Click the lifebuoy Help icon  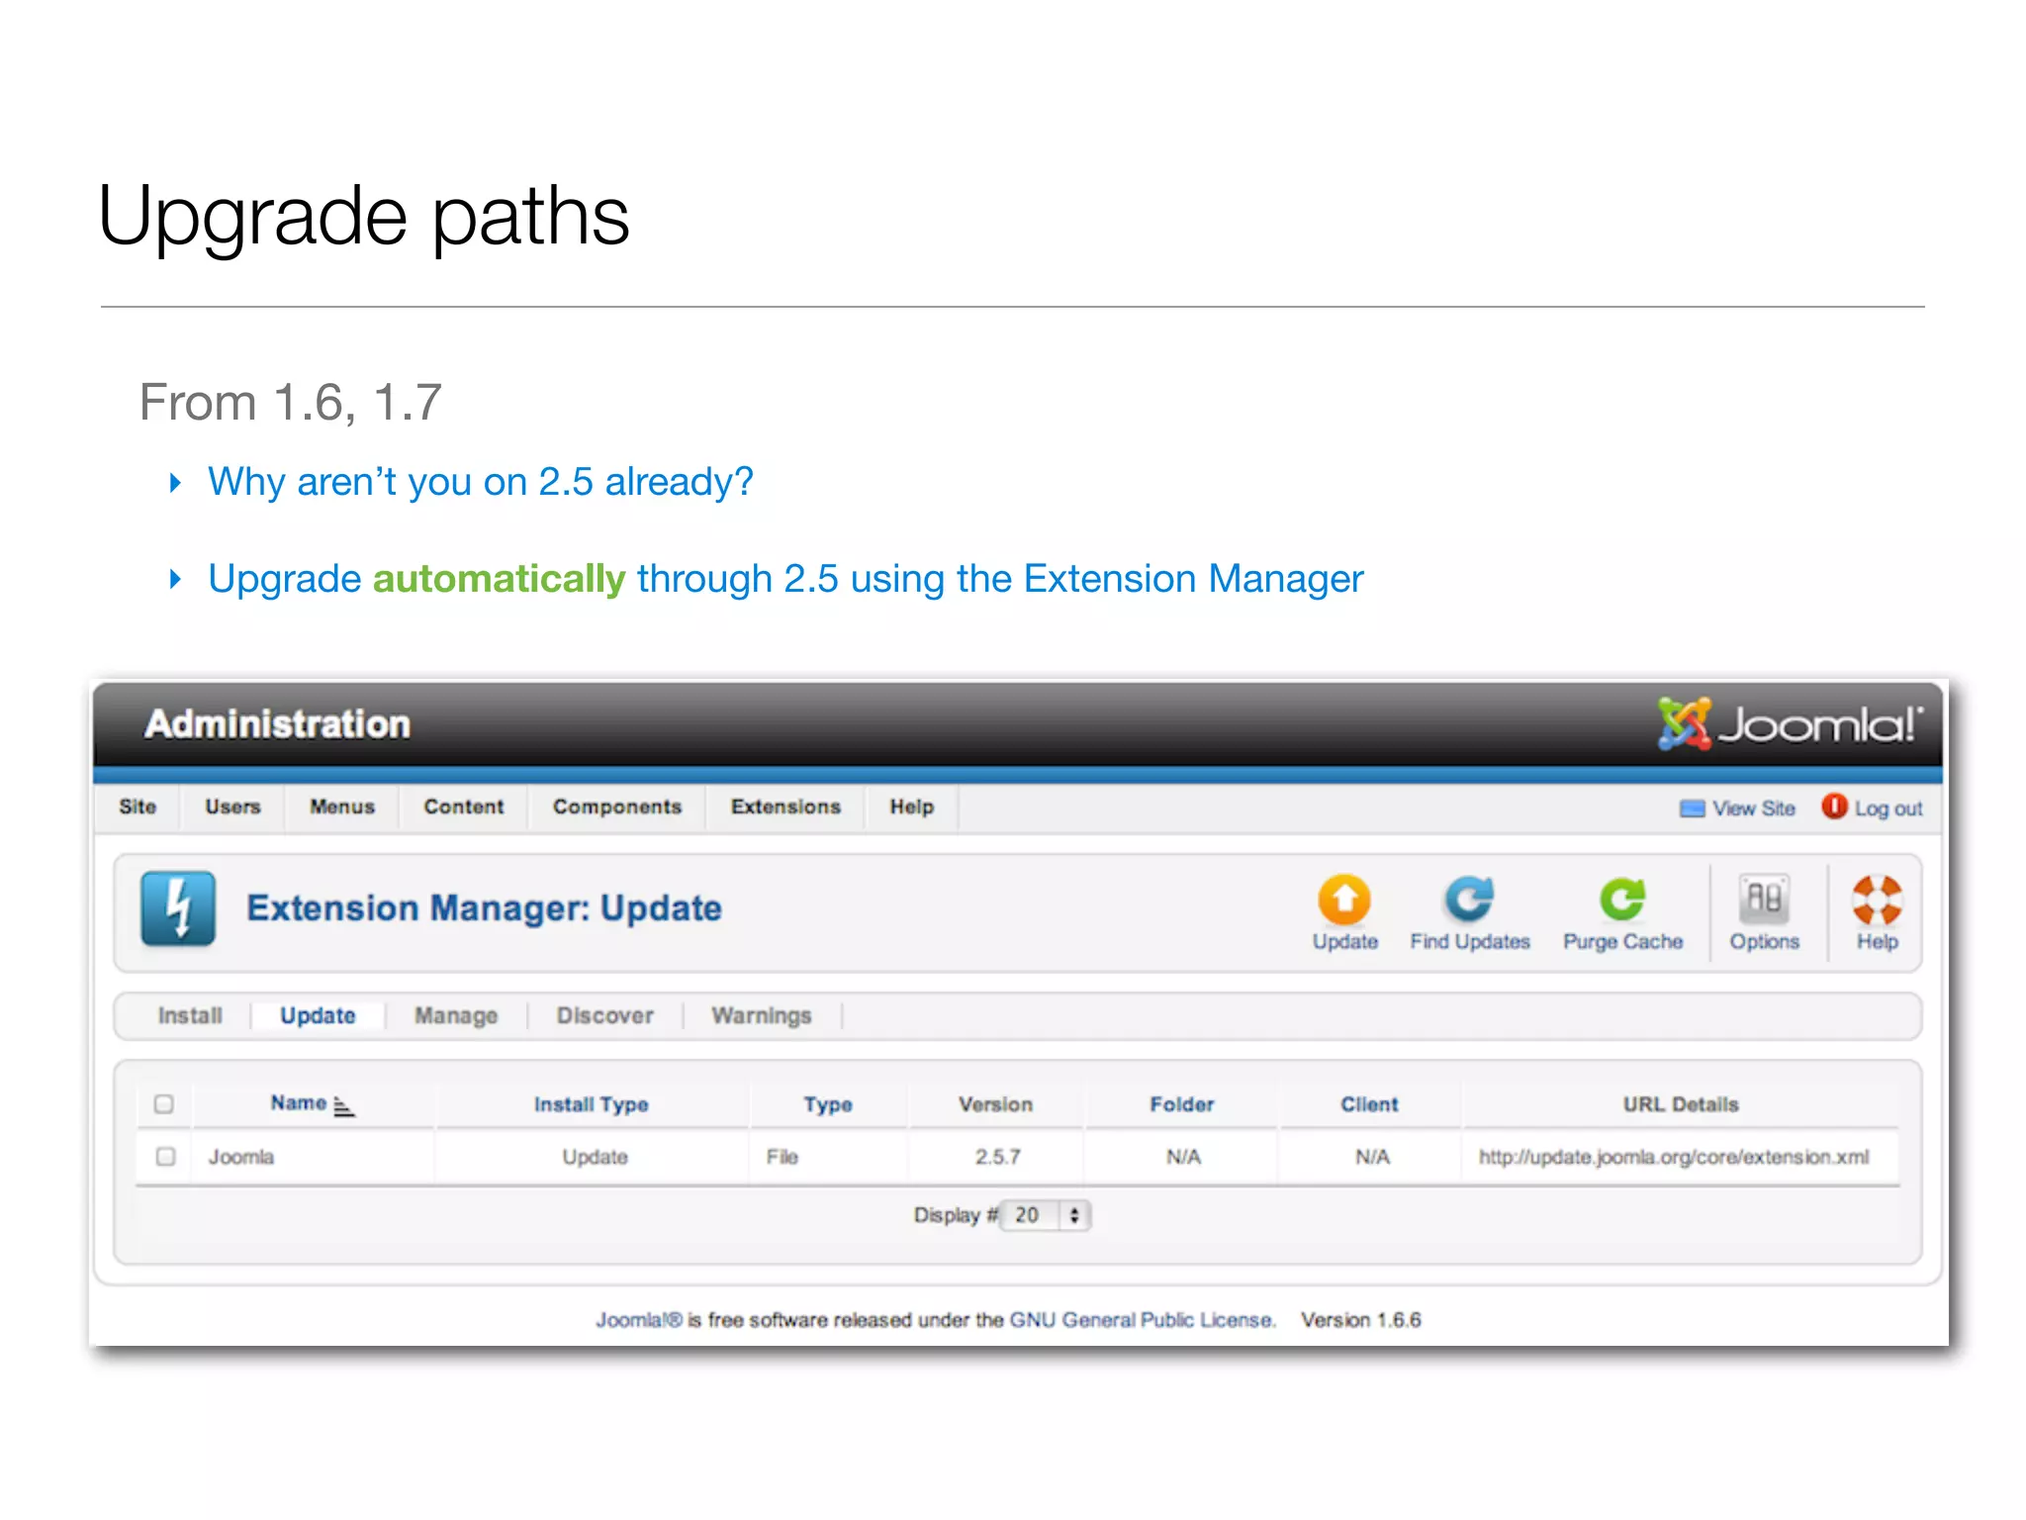click(1877, 900)
